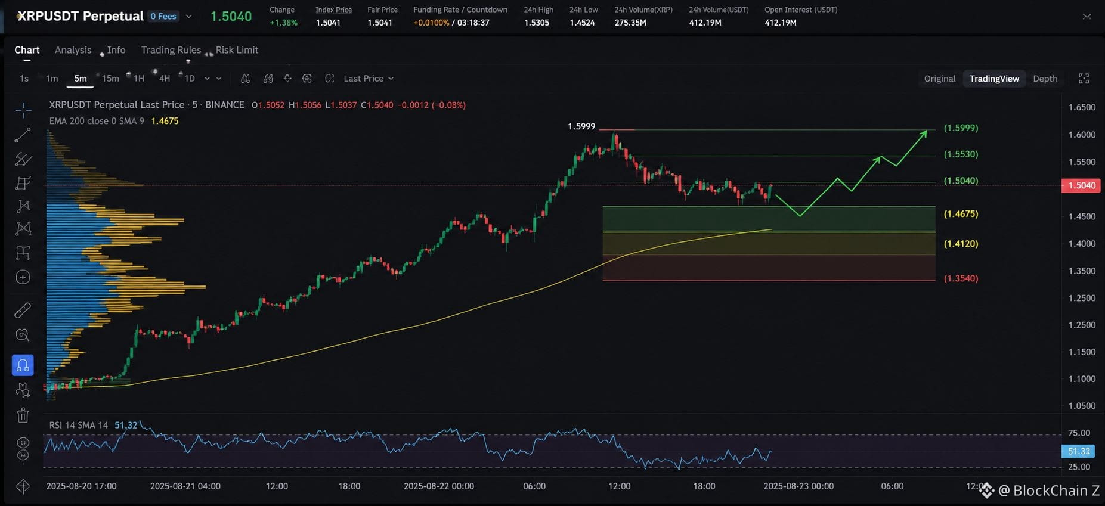Click the red (1.3540) stop level label

tap(961, 278)
